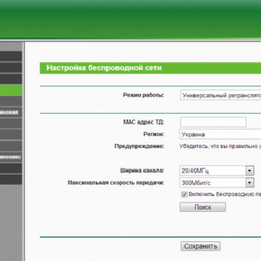Open the Регион dropdown showing Украина
The width and height of the screenshot is (261, 261).
220,134
